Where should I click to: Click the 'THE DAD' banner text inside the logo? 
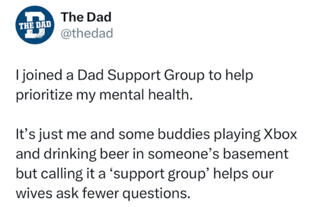35,23
